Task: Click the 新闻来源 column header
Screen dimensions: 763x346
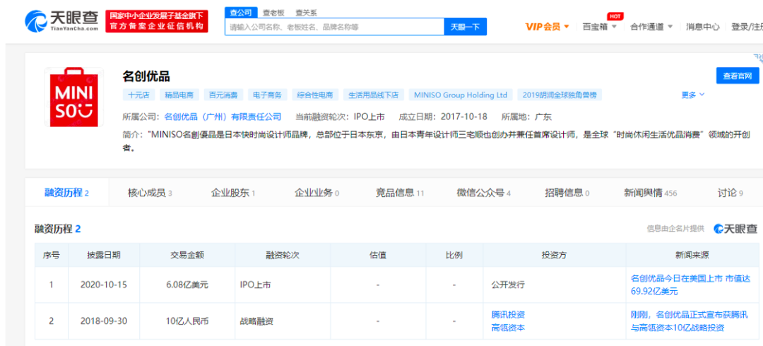Action: click(692, 255)
